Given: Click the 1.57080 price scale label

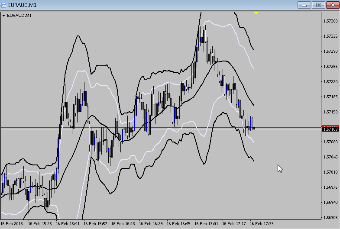Looking at the screenshot, I should pos(330,142).
